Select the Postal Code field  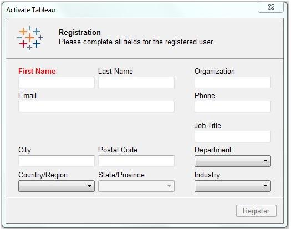pos(136,161)
